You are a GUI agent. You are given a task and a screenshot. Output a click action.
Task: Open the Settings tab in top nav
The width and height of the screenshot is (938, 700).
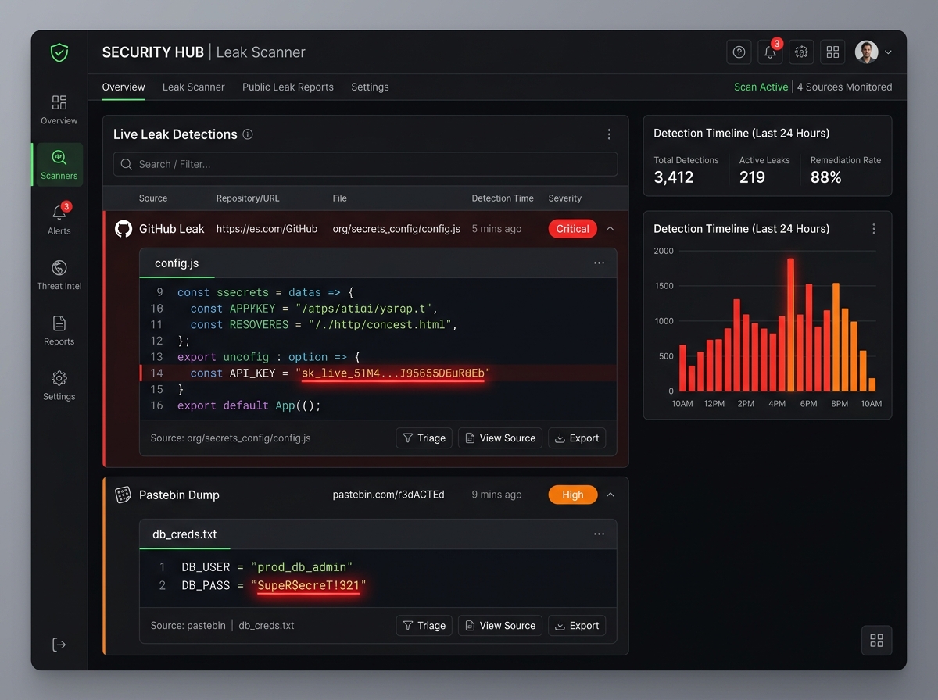[x=370, y=87]
